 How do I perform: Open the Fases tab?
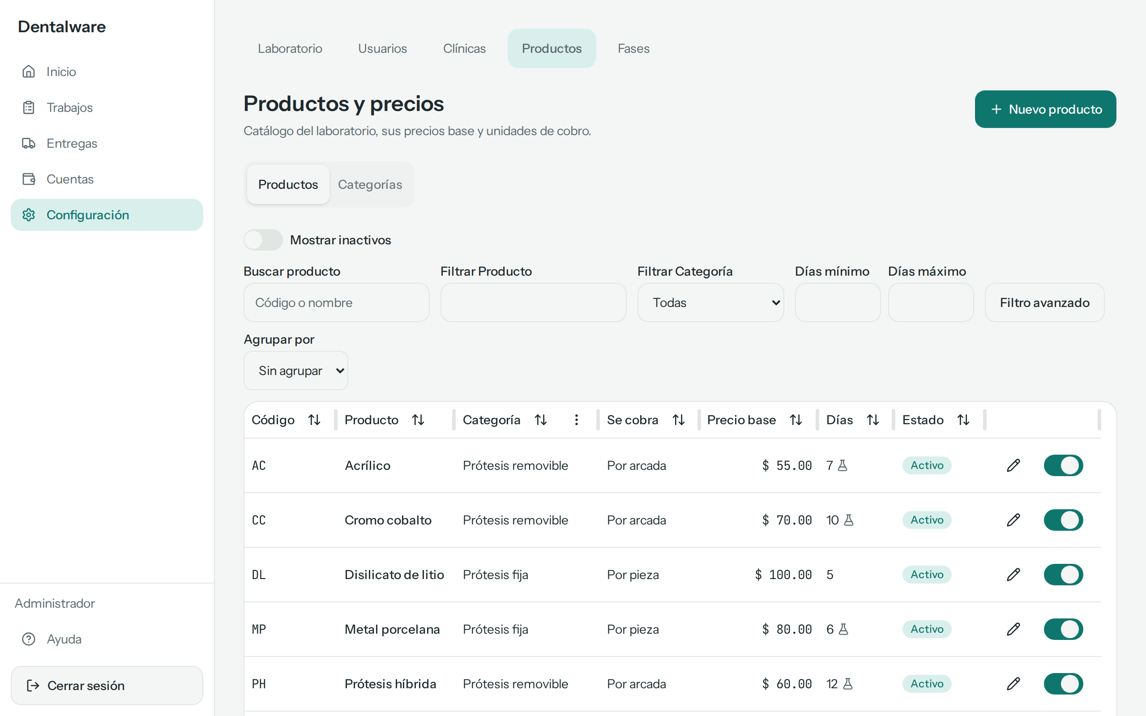633,48
